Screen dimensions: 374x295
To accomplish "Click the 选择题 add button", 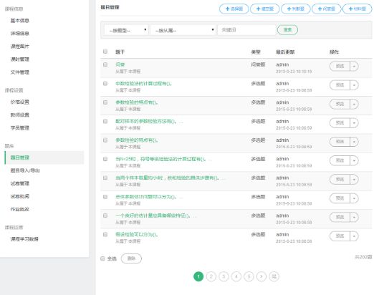I will [234, 9].
